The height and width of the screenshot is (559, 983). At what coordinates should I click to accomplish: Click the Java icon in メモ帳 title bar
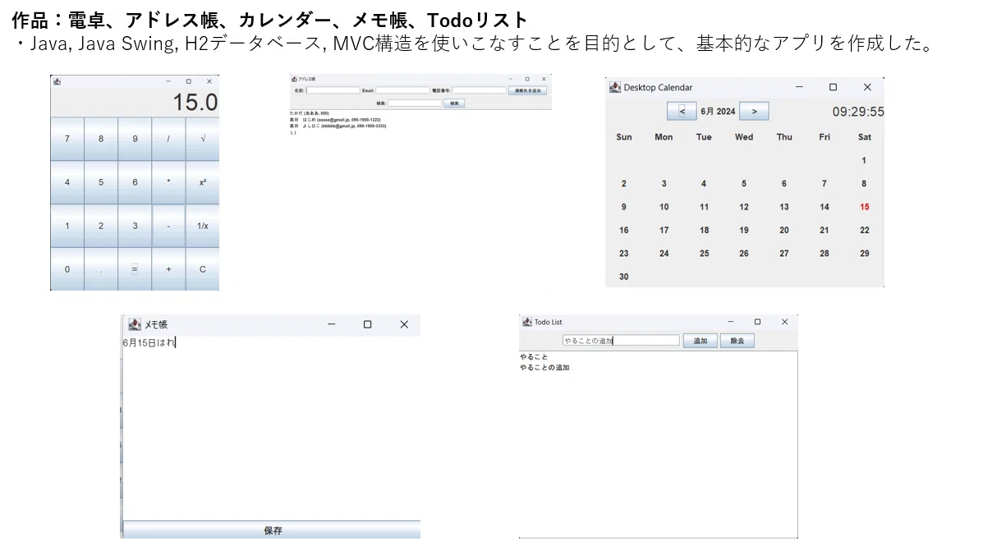point(134,324)
